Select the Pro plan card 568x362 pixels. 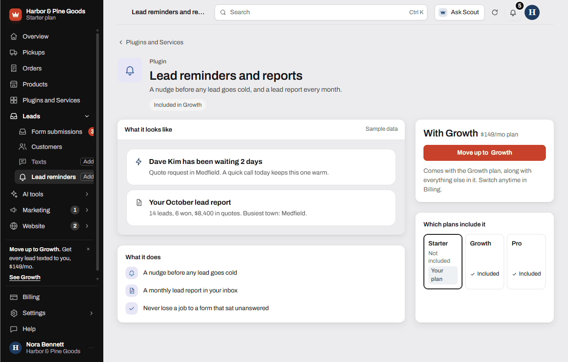pos(526,261)
